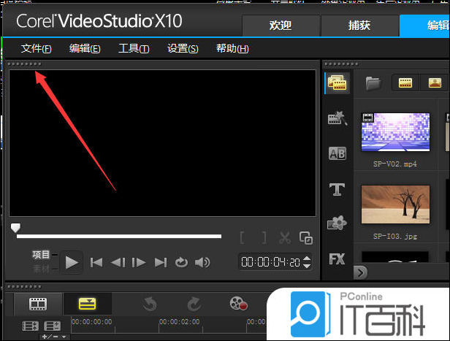Open the Title (T) library
450x341 pixels.
[337, 190]
